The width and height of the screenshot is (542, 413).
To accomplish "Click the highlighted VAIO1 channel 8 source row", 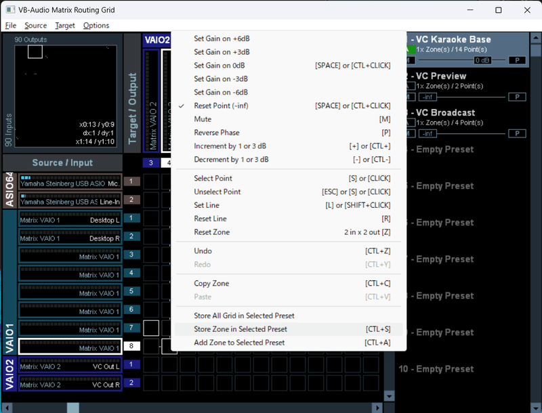I will coord(70,347).
